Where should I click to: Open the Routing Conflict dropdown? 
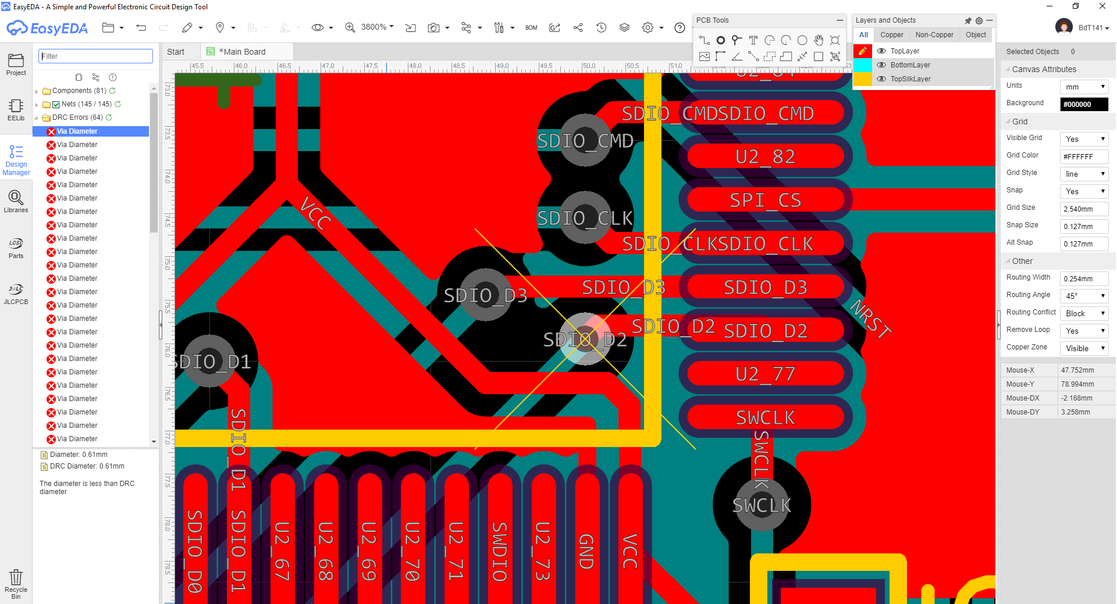pyautogui.click(x=1084, y=313)
